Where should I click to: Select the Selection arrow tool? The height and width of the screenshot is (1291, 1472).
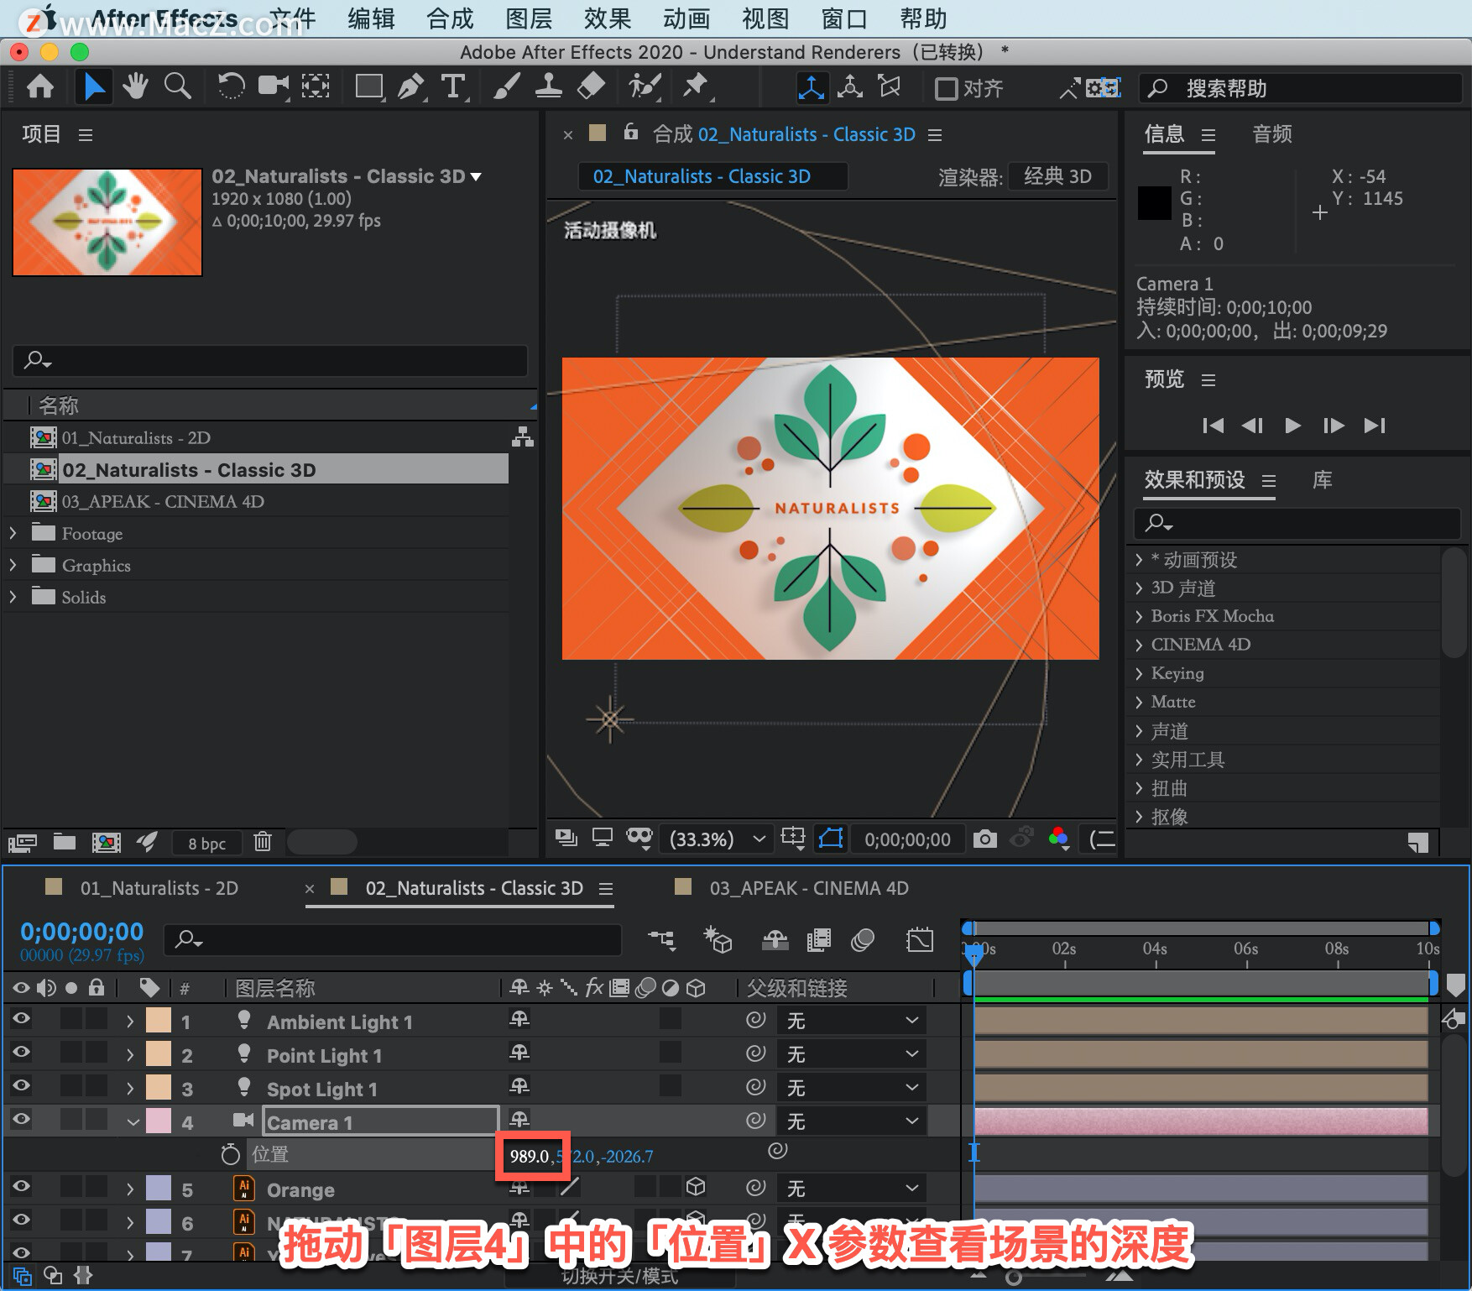[94, 86]
